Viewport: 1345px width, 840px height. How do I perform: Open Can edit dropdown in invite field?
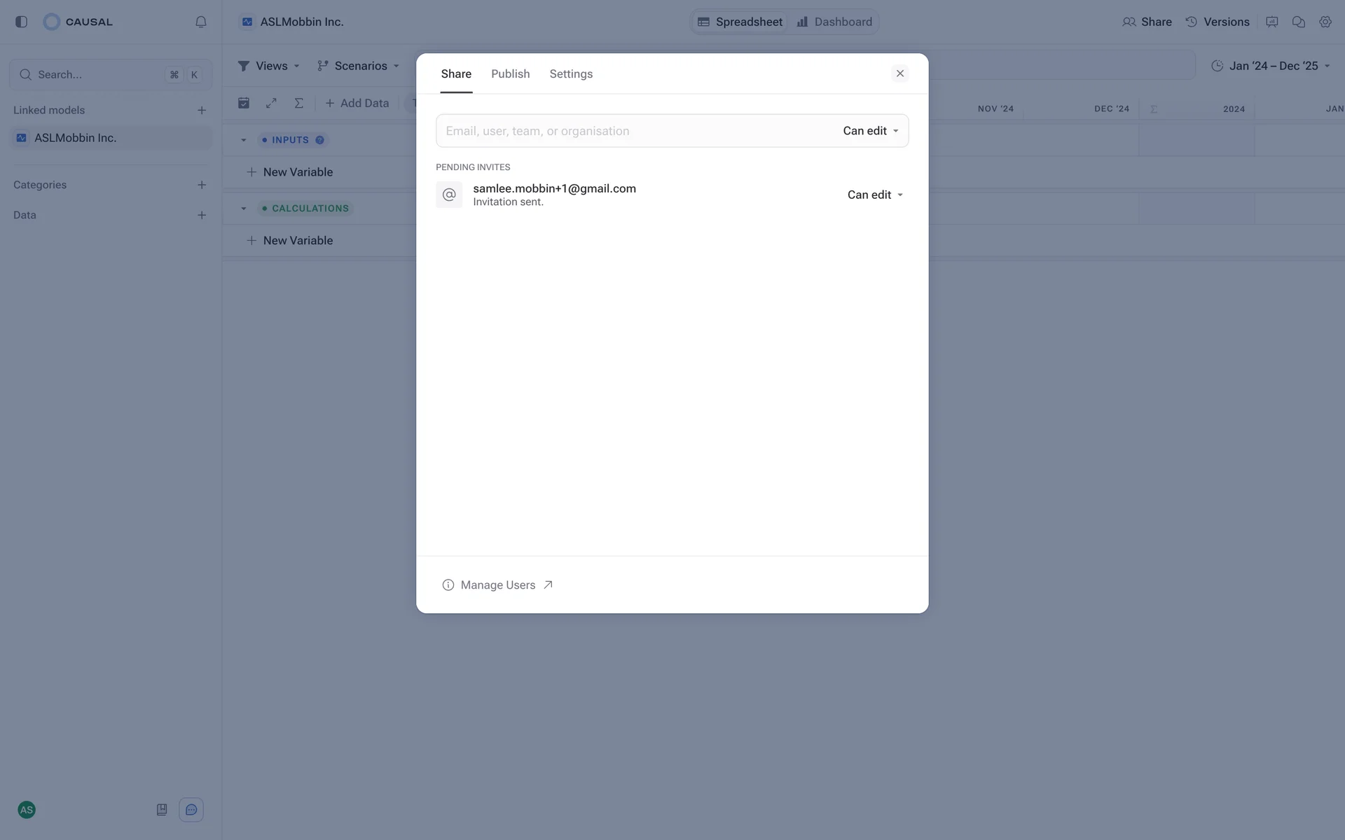tap(871, 131)
